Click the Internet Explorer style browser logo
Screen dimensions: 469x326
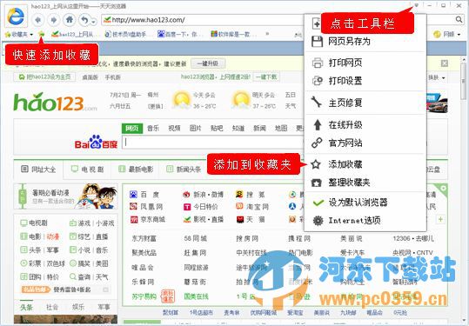16,17
